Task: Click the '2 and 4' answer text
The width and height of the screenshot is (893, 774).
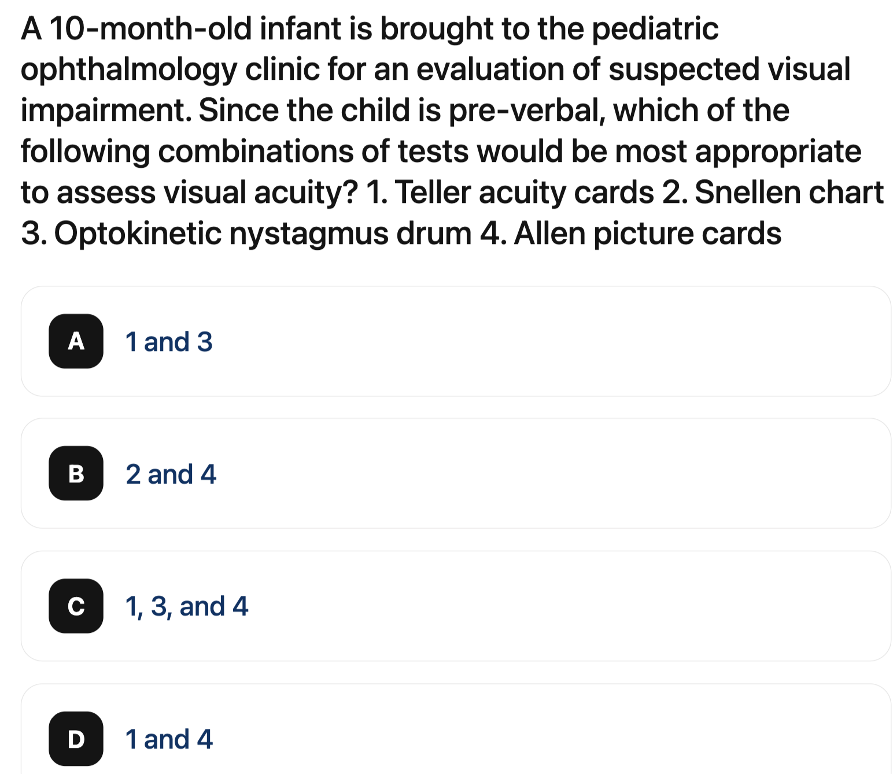Action: (171, 474)
